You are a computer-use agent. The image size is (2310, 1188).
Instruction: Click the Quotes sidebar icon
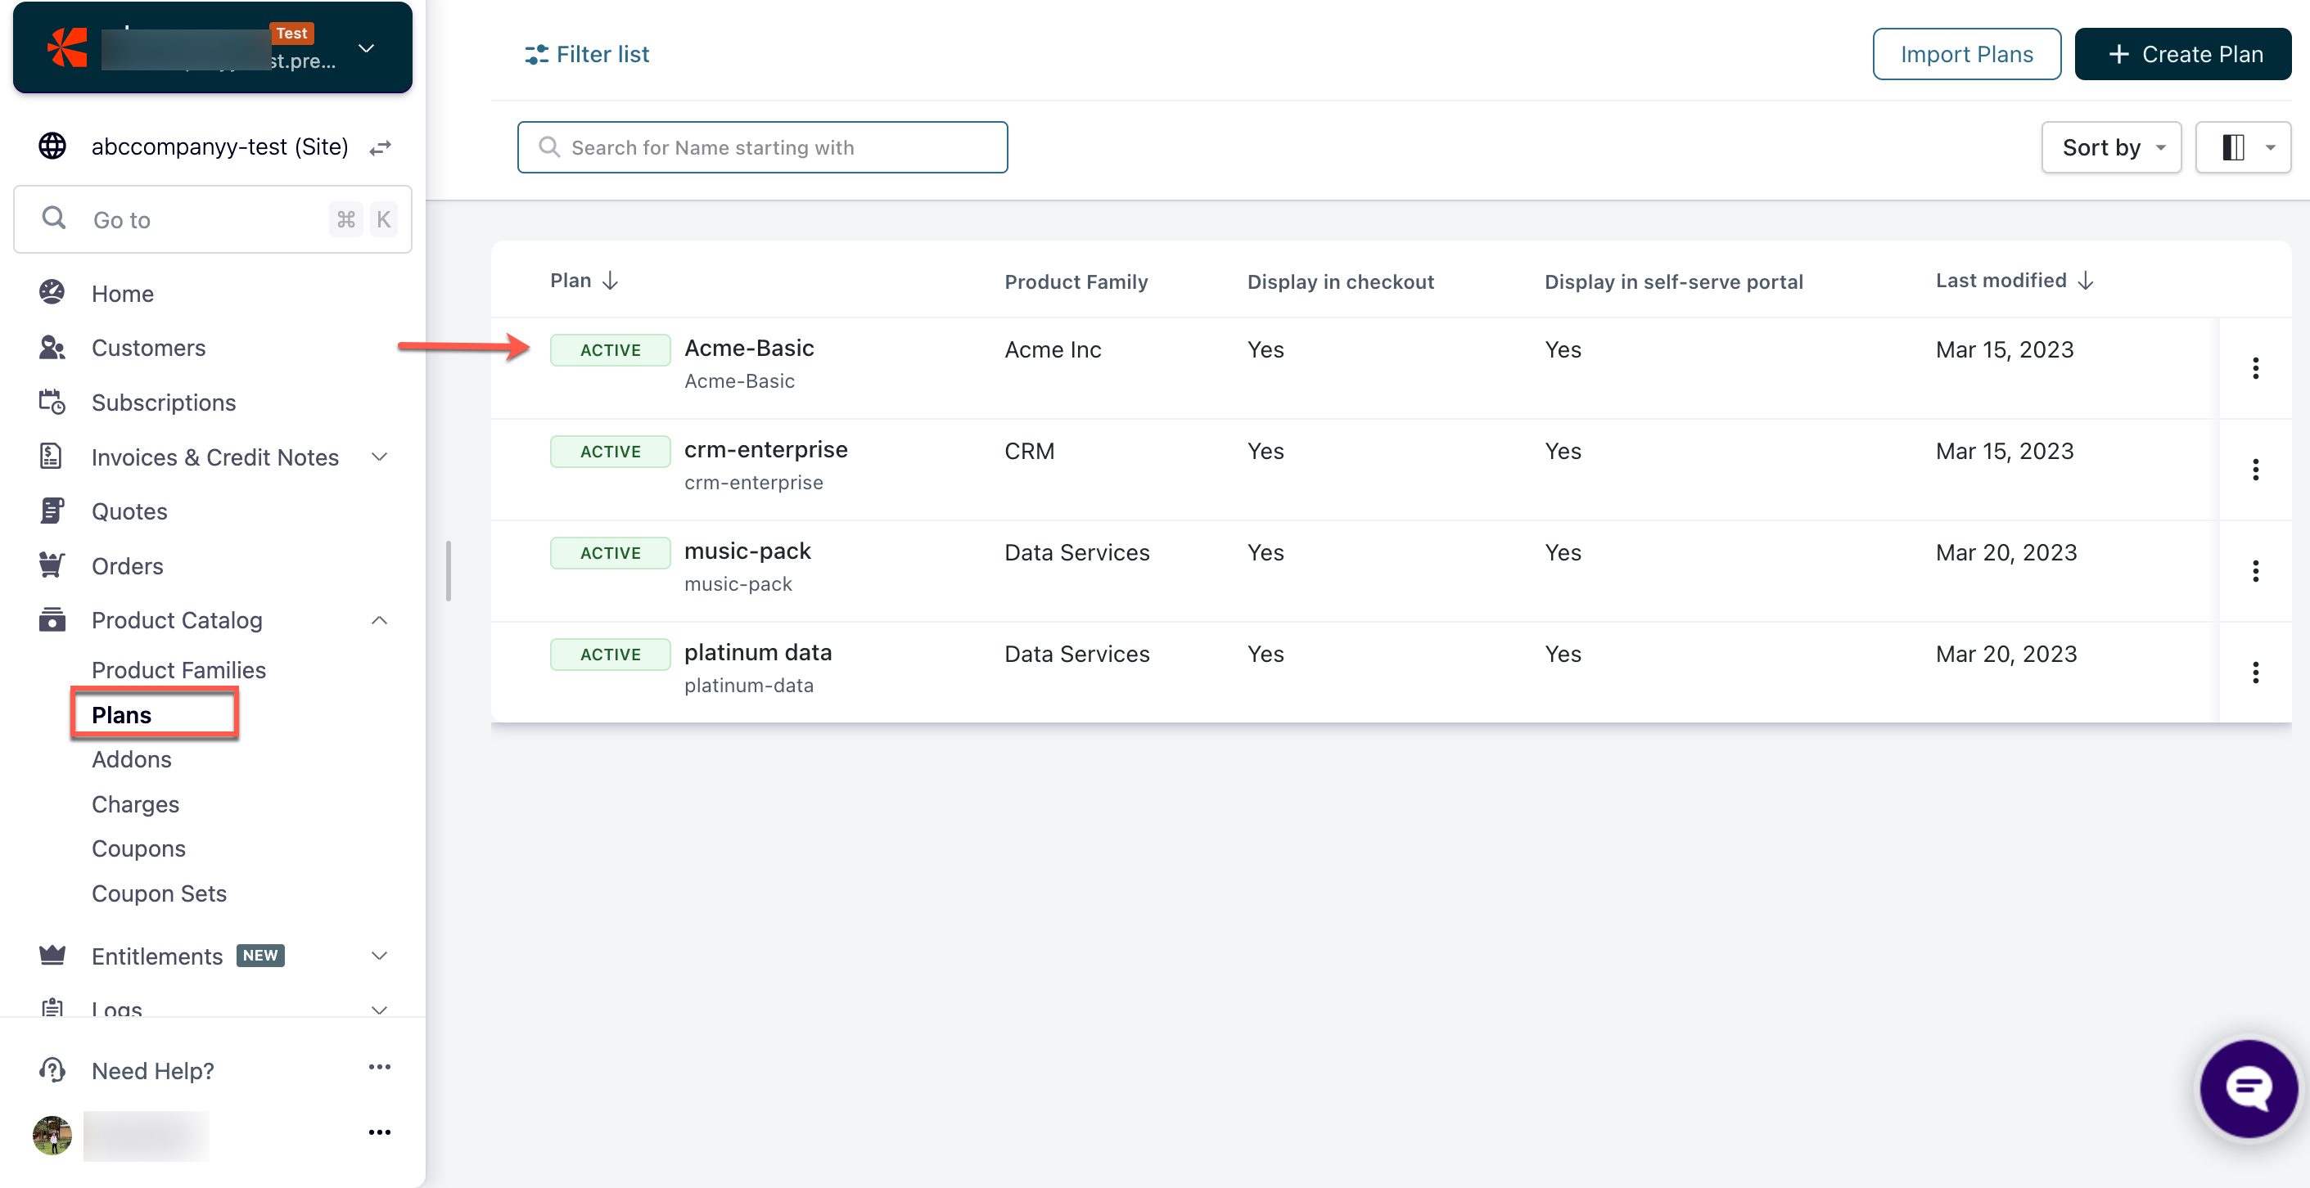click(52, 511)
